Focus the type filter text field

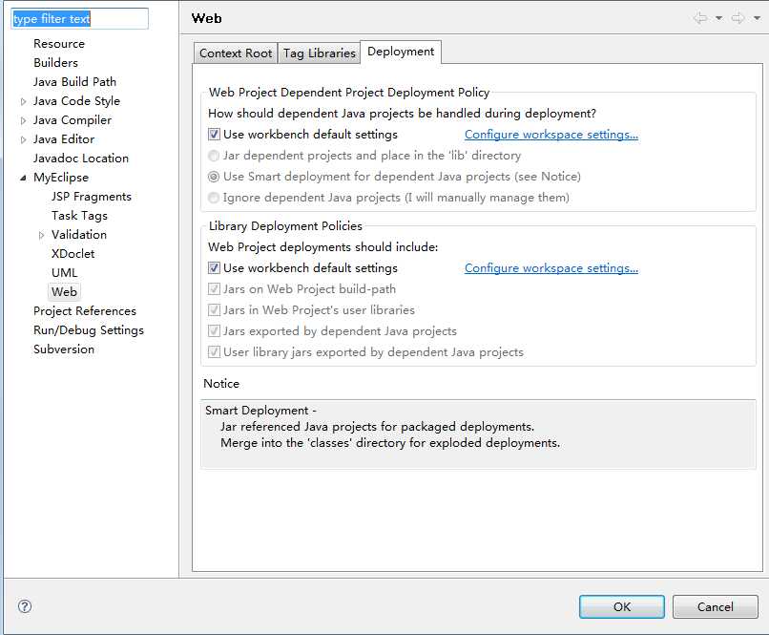point(80,19)
